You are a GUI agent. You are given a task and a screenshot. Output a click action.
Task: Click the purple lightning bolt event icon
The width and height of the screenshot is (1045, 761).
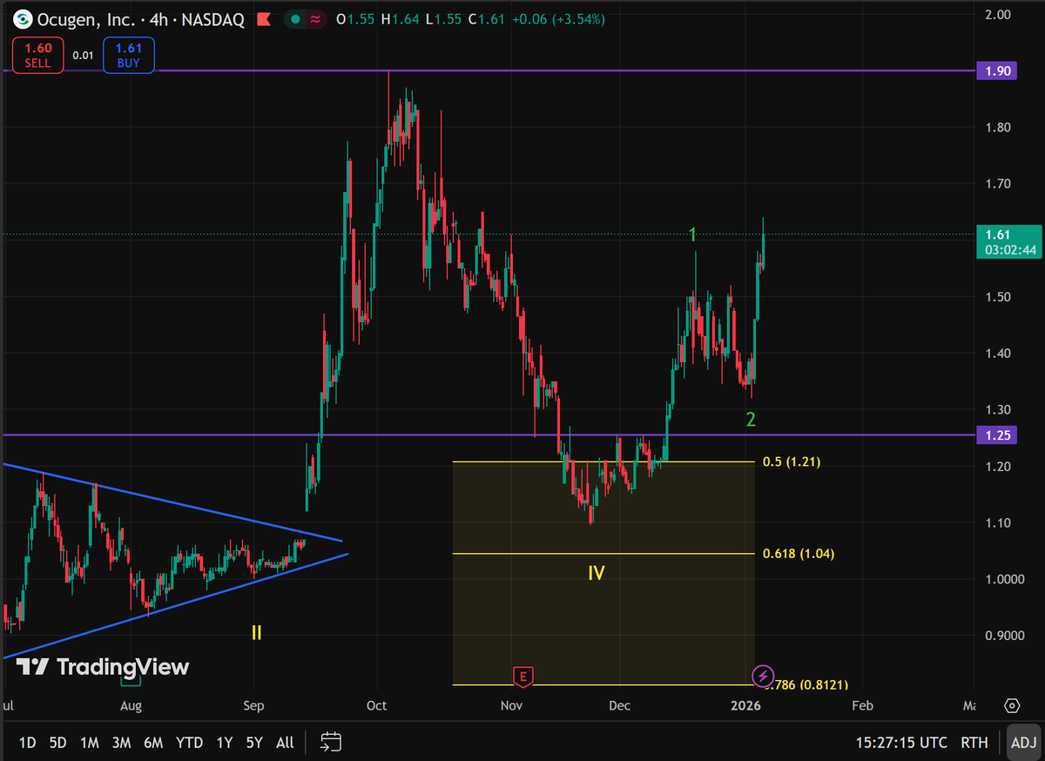(763, 676)
